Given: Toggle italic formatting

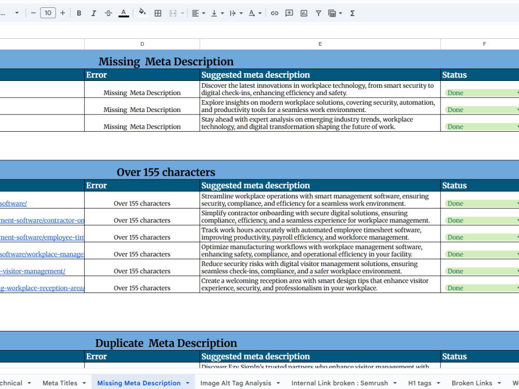Looking at the screenshot, I should coord(93,13).
